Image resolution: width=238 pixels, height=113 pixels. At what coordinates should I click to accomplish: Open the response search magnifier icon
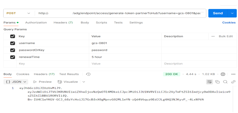pyautogui.click(x=225, y=82)
